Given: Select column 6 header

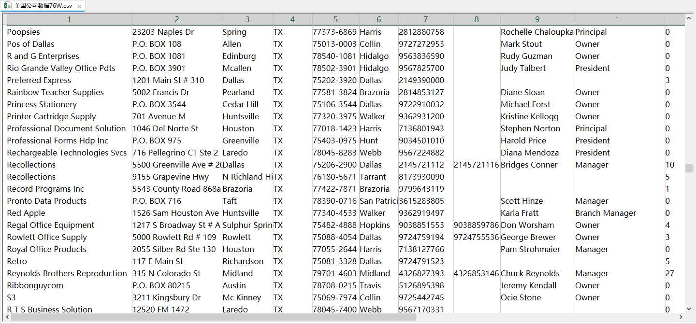Looking at the screenshot, I should tap(378, 19).
